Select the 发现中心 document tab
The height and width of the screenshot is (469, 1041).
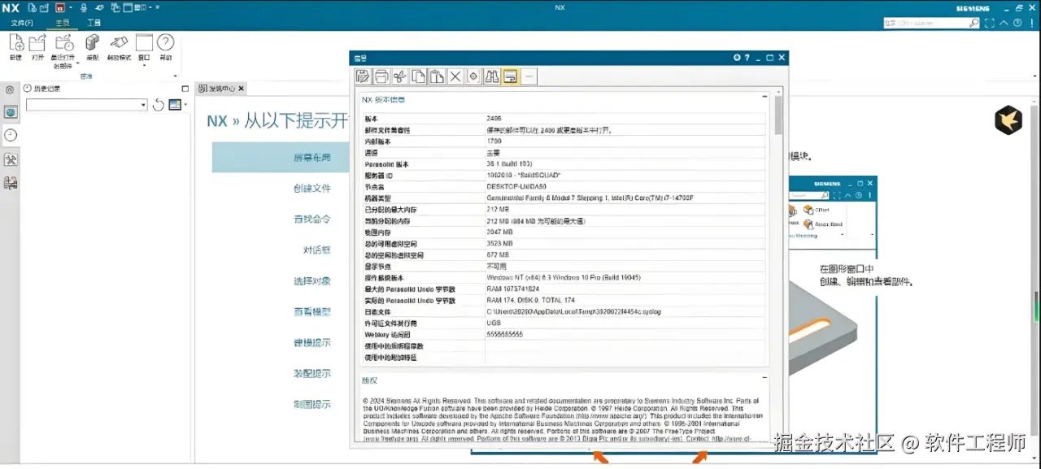coord(221,89)
